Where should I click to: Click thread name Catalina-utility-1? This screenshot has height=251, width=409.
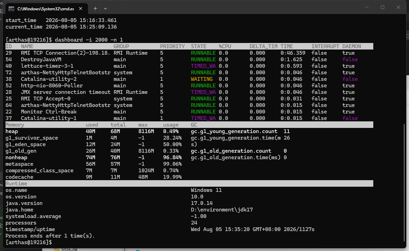coord(49,118)
